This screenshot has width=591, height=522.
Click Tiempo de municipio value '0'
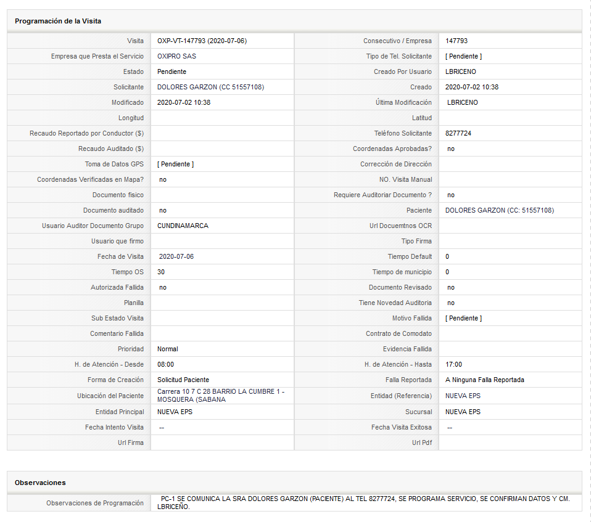coord(447,272)
